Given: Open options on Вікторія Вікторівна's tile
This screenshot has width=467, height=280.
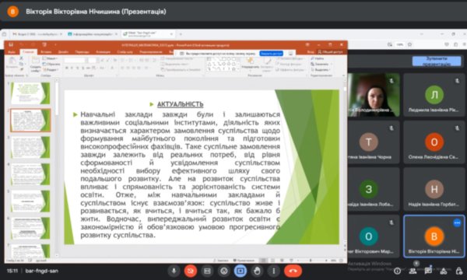Looking at the screenshot, I should tap(457, 222).
